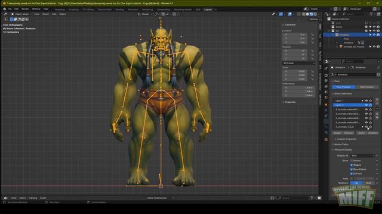Open the Global transform orientation dropdown

145,14
